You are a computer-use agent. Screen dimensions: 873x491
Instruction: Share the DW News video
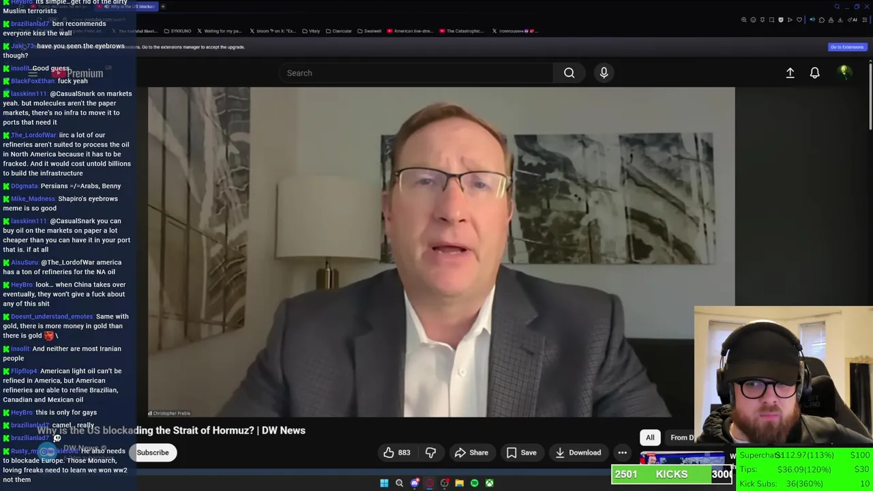[471, 453]
